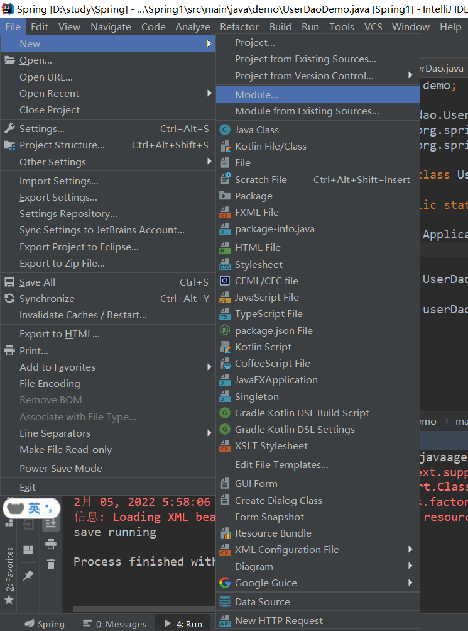Click the package-info.java icon
The height and width of the screenshot is (631, 468).
tap(225, 229)
